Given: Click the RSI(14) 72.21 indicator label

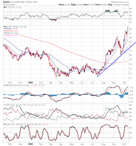Looking at the screenshot, I should [x=14, y=7].
